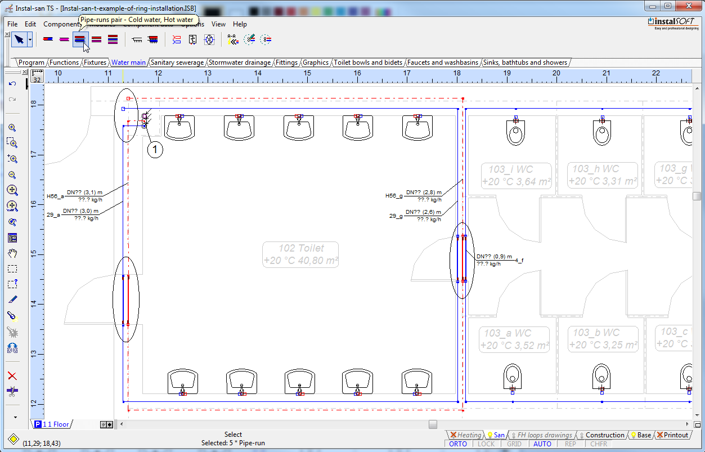Switch to the Sanitary sewerage tab

pos(177,62)
